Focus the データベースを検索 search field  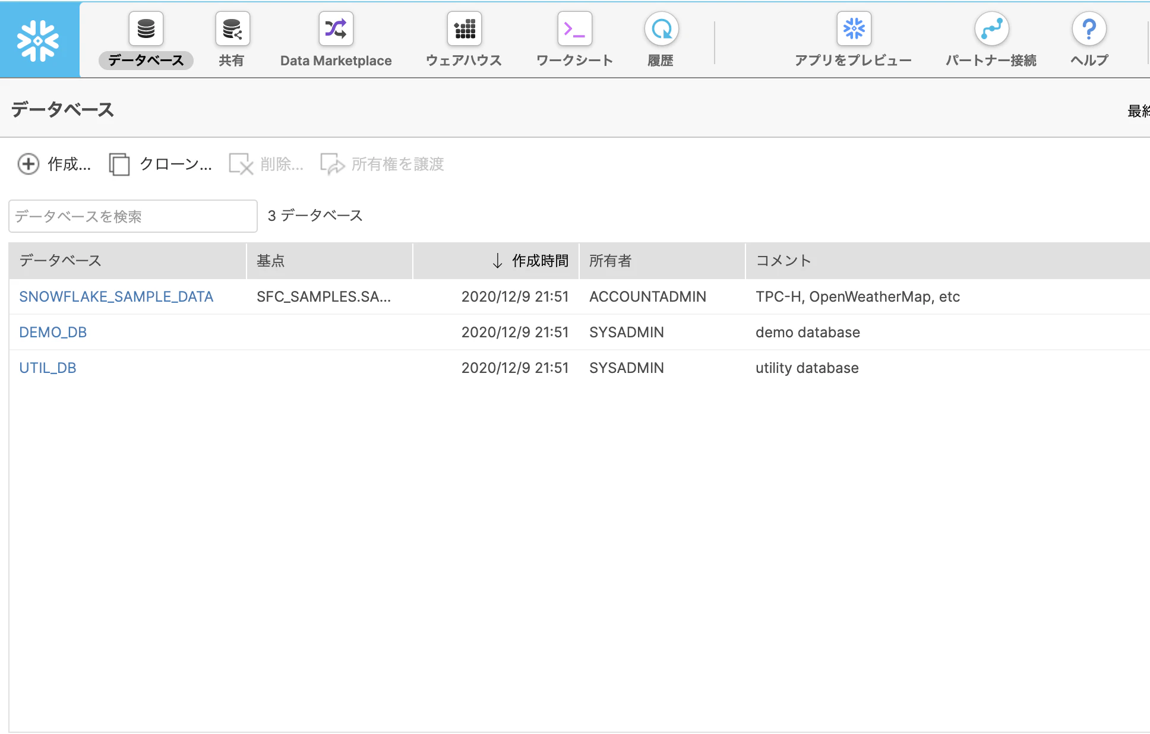click(133, 216)
